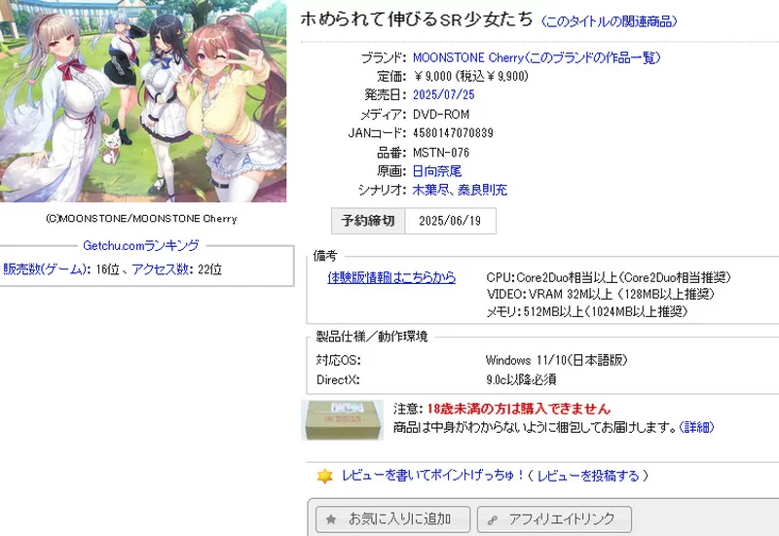The height and width of the screenshot is (536, 779).
Task: Click Windows 11/10(日本語版) OS text
Action: pos(556,360)
